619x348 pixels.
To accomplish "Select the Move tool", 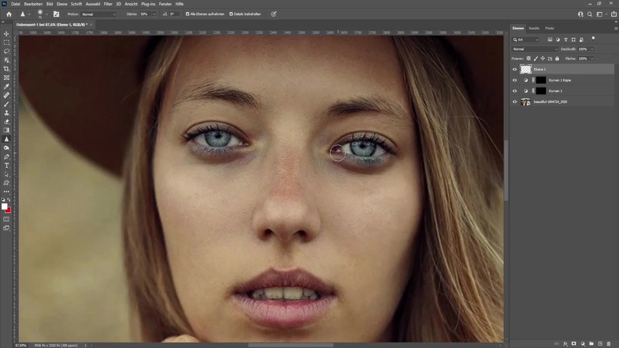I will (x=6, y=34).
